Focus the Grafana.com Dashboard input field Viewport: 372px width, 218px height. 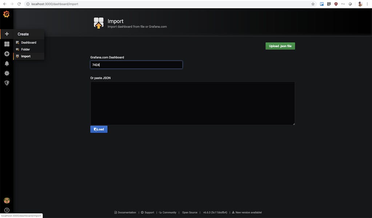(136, 65)
